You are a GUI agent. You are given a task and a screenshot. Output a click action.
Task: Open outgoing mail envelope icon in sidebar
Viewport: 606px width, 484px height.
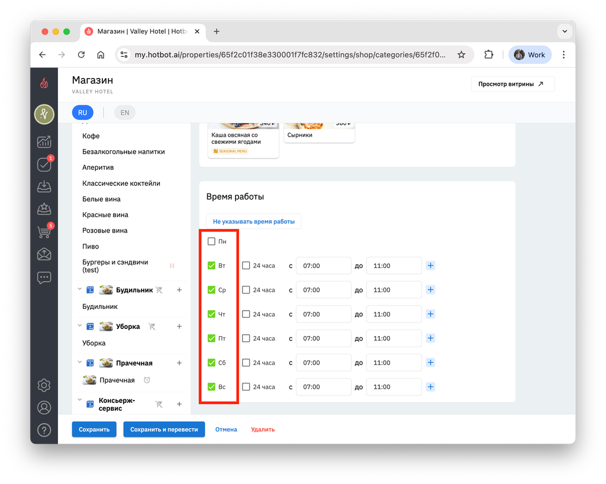point(44,254)
